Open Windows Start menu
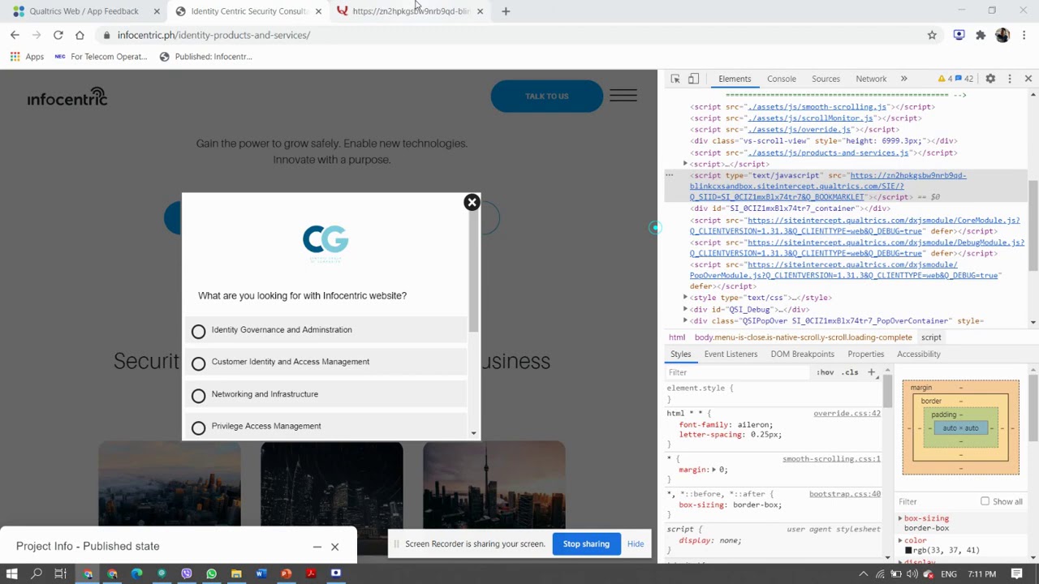Screen dimensions: 1039x584 pyautogui.click(x=11, y=573)
